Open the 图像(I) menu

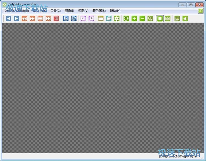(69, 11)
